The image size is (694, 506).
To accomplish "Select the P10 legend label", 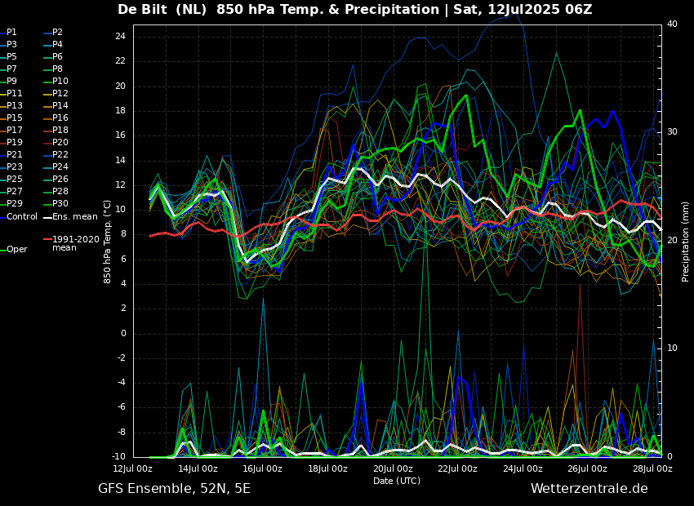I will tap(60, 82).
